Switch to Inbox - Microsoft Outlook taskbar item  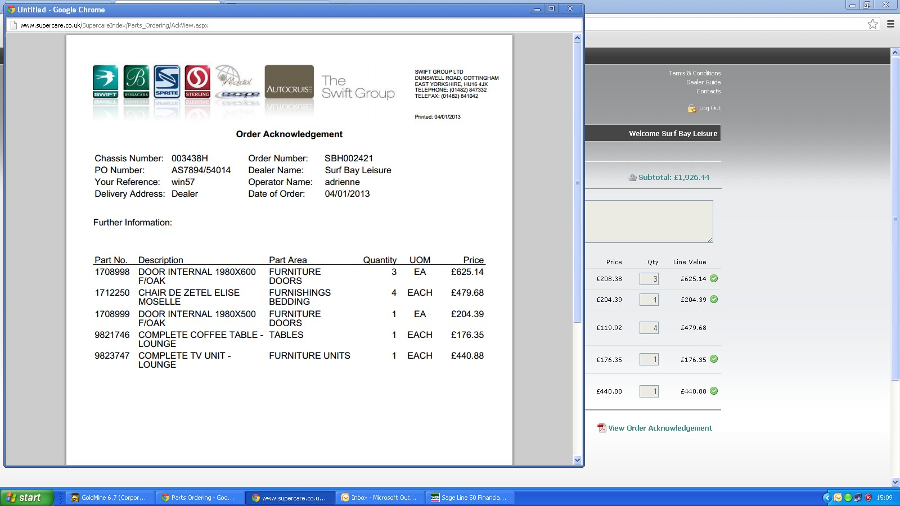[379, 498]
